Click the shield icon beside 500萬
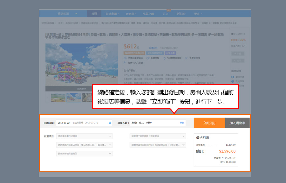 pyautogui.click(x=164, y=58)
